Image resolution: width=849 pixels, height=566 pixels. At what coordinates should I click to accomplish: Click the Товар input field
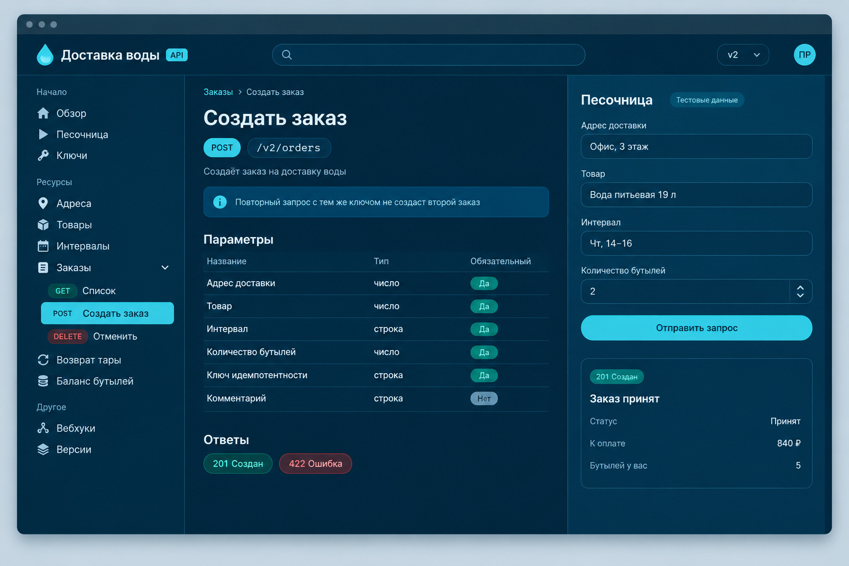pos(696,195)
